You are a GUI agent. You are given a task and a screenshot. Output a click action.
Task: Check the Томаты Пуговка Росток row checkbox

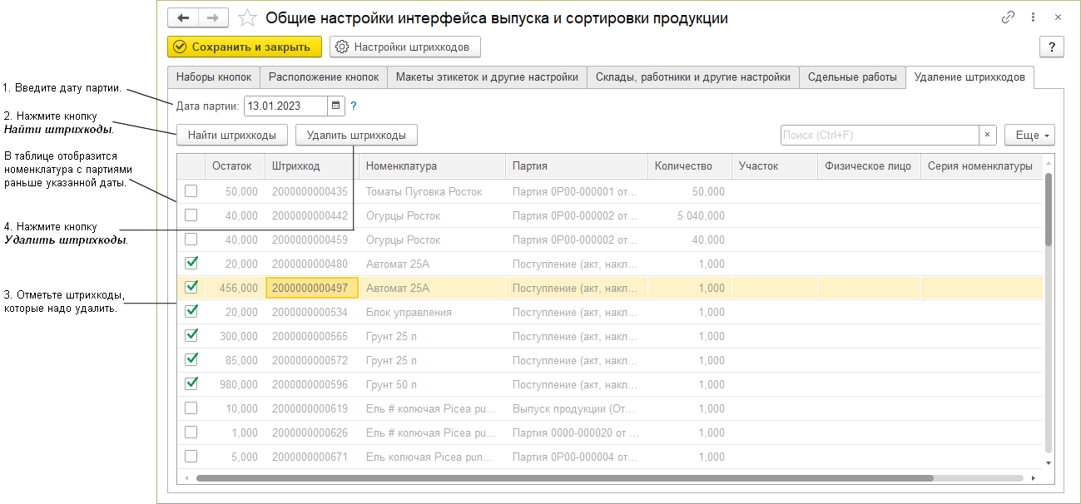click(191, 191)
